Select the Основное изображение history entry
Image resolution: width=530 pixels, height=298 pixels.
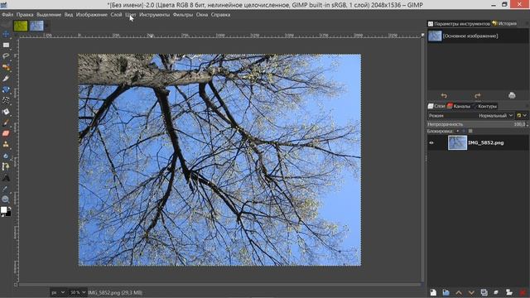point(477,36)
